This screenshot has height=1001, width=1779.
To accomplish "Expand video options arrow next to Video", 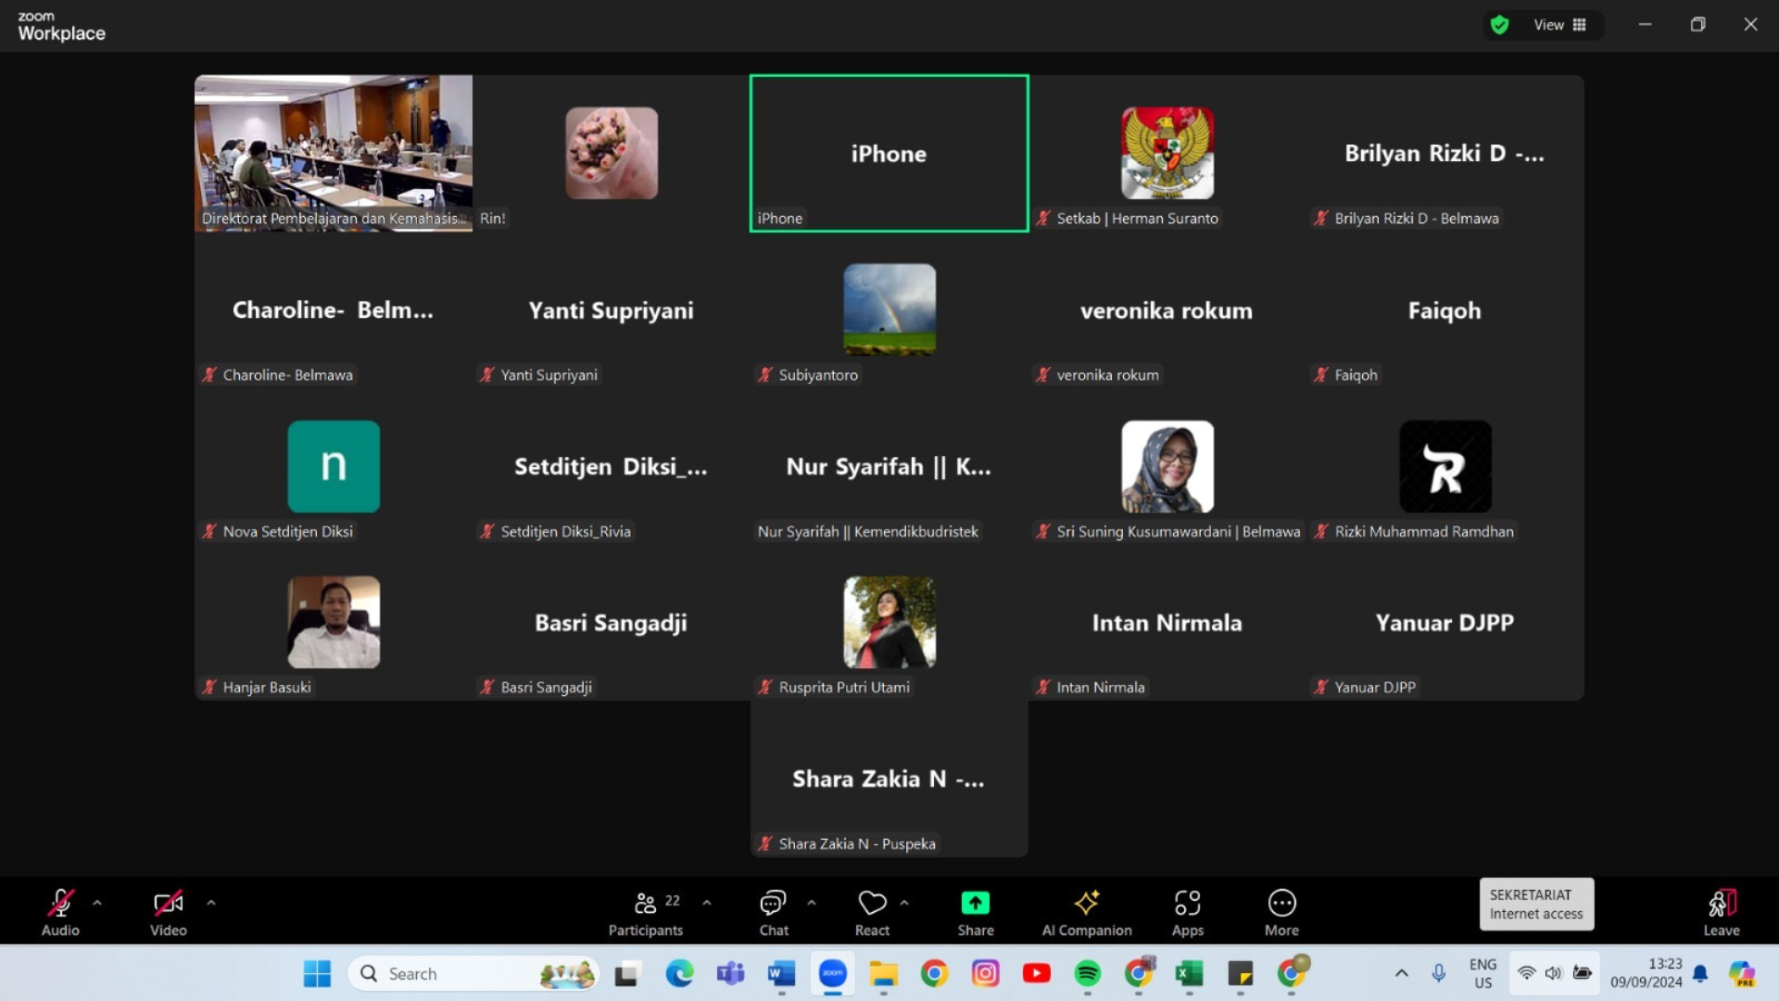I will [x=211, y=903].
